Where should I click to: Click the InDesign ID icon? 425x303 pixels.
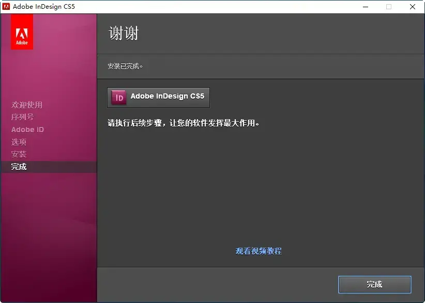tap(119, 98)
